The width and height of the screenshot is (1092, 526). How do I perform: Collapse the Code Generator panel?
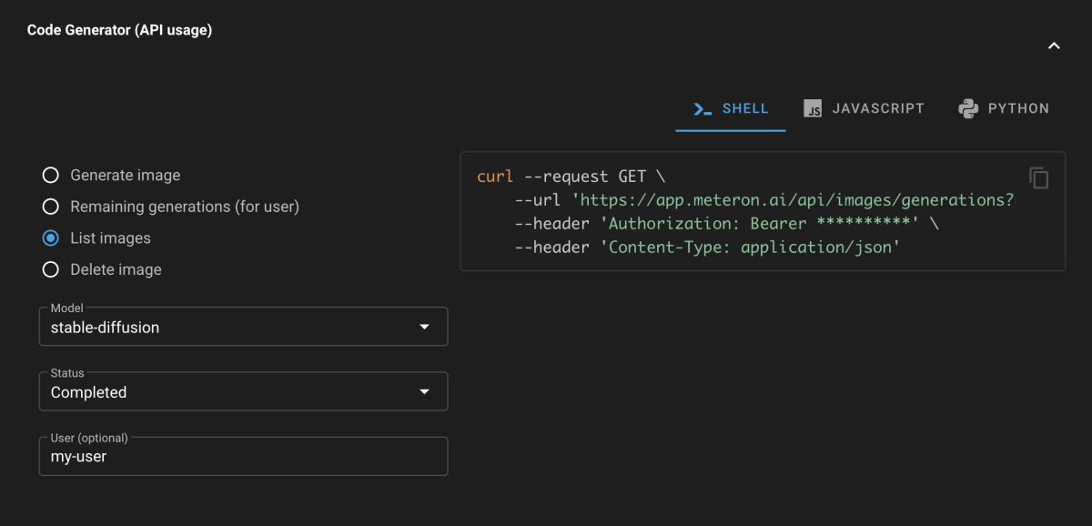tap(1054, 46)
